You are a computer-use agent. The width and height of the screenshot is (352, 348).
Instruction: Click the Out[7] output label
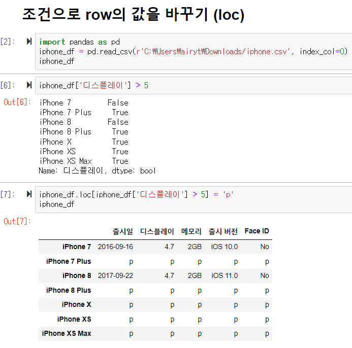[x=17, y=222]
